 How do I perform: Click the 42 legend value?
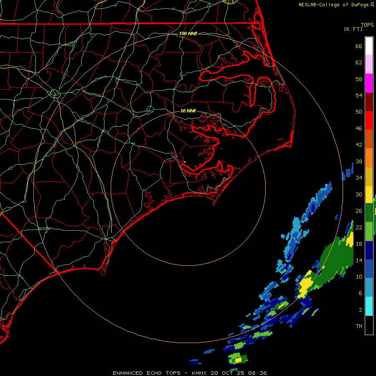pos(359,145)
